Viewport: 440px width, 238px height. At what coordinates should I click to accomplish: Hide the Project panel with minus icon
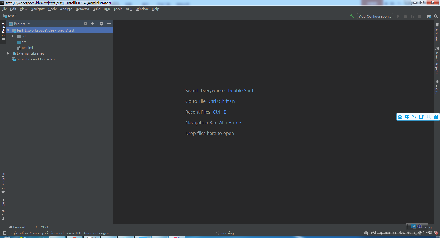[109, 24]
